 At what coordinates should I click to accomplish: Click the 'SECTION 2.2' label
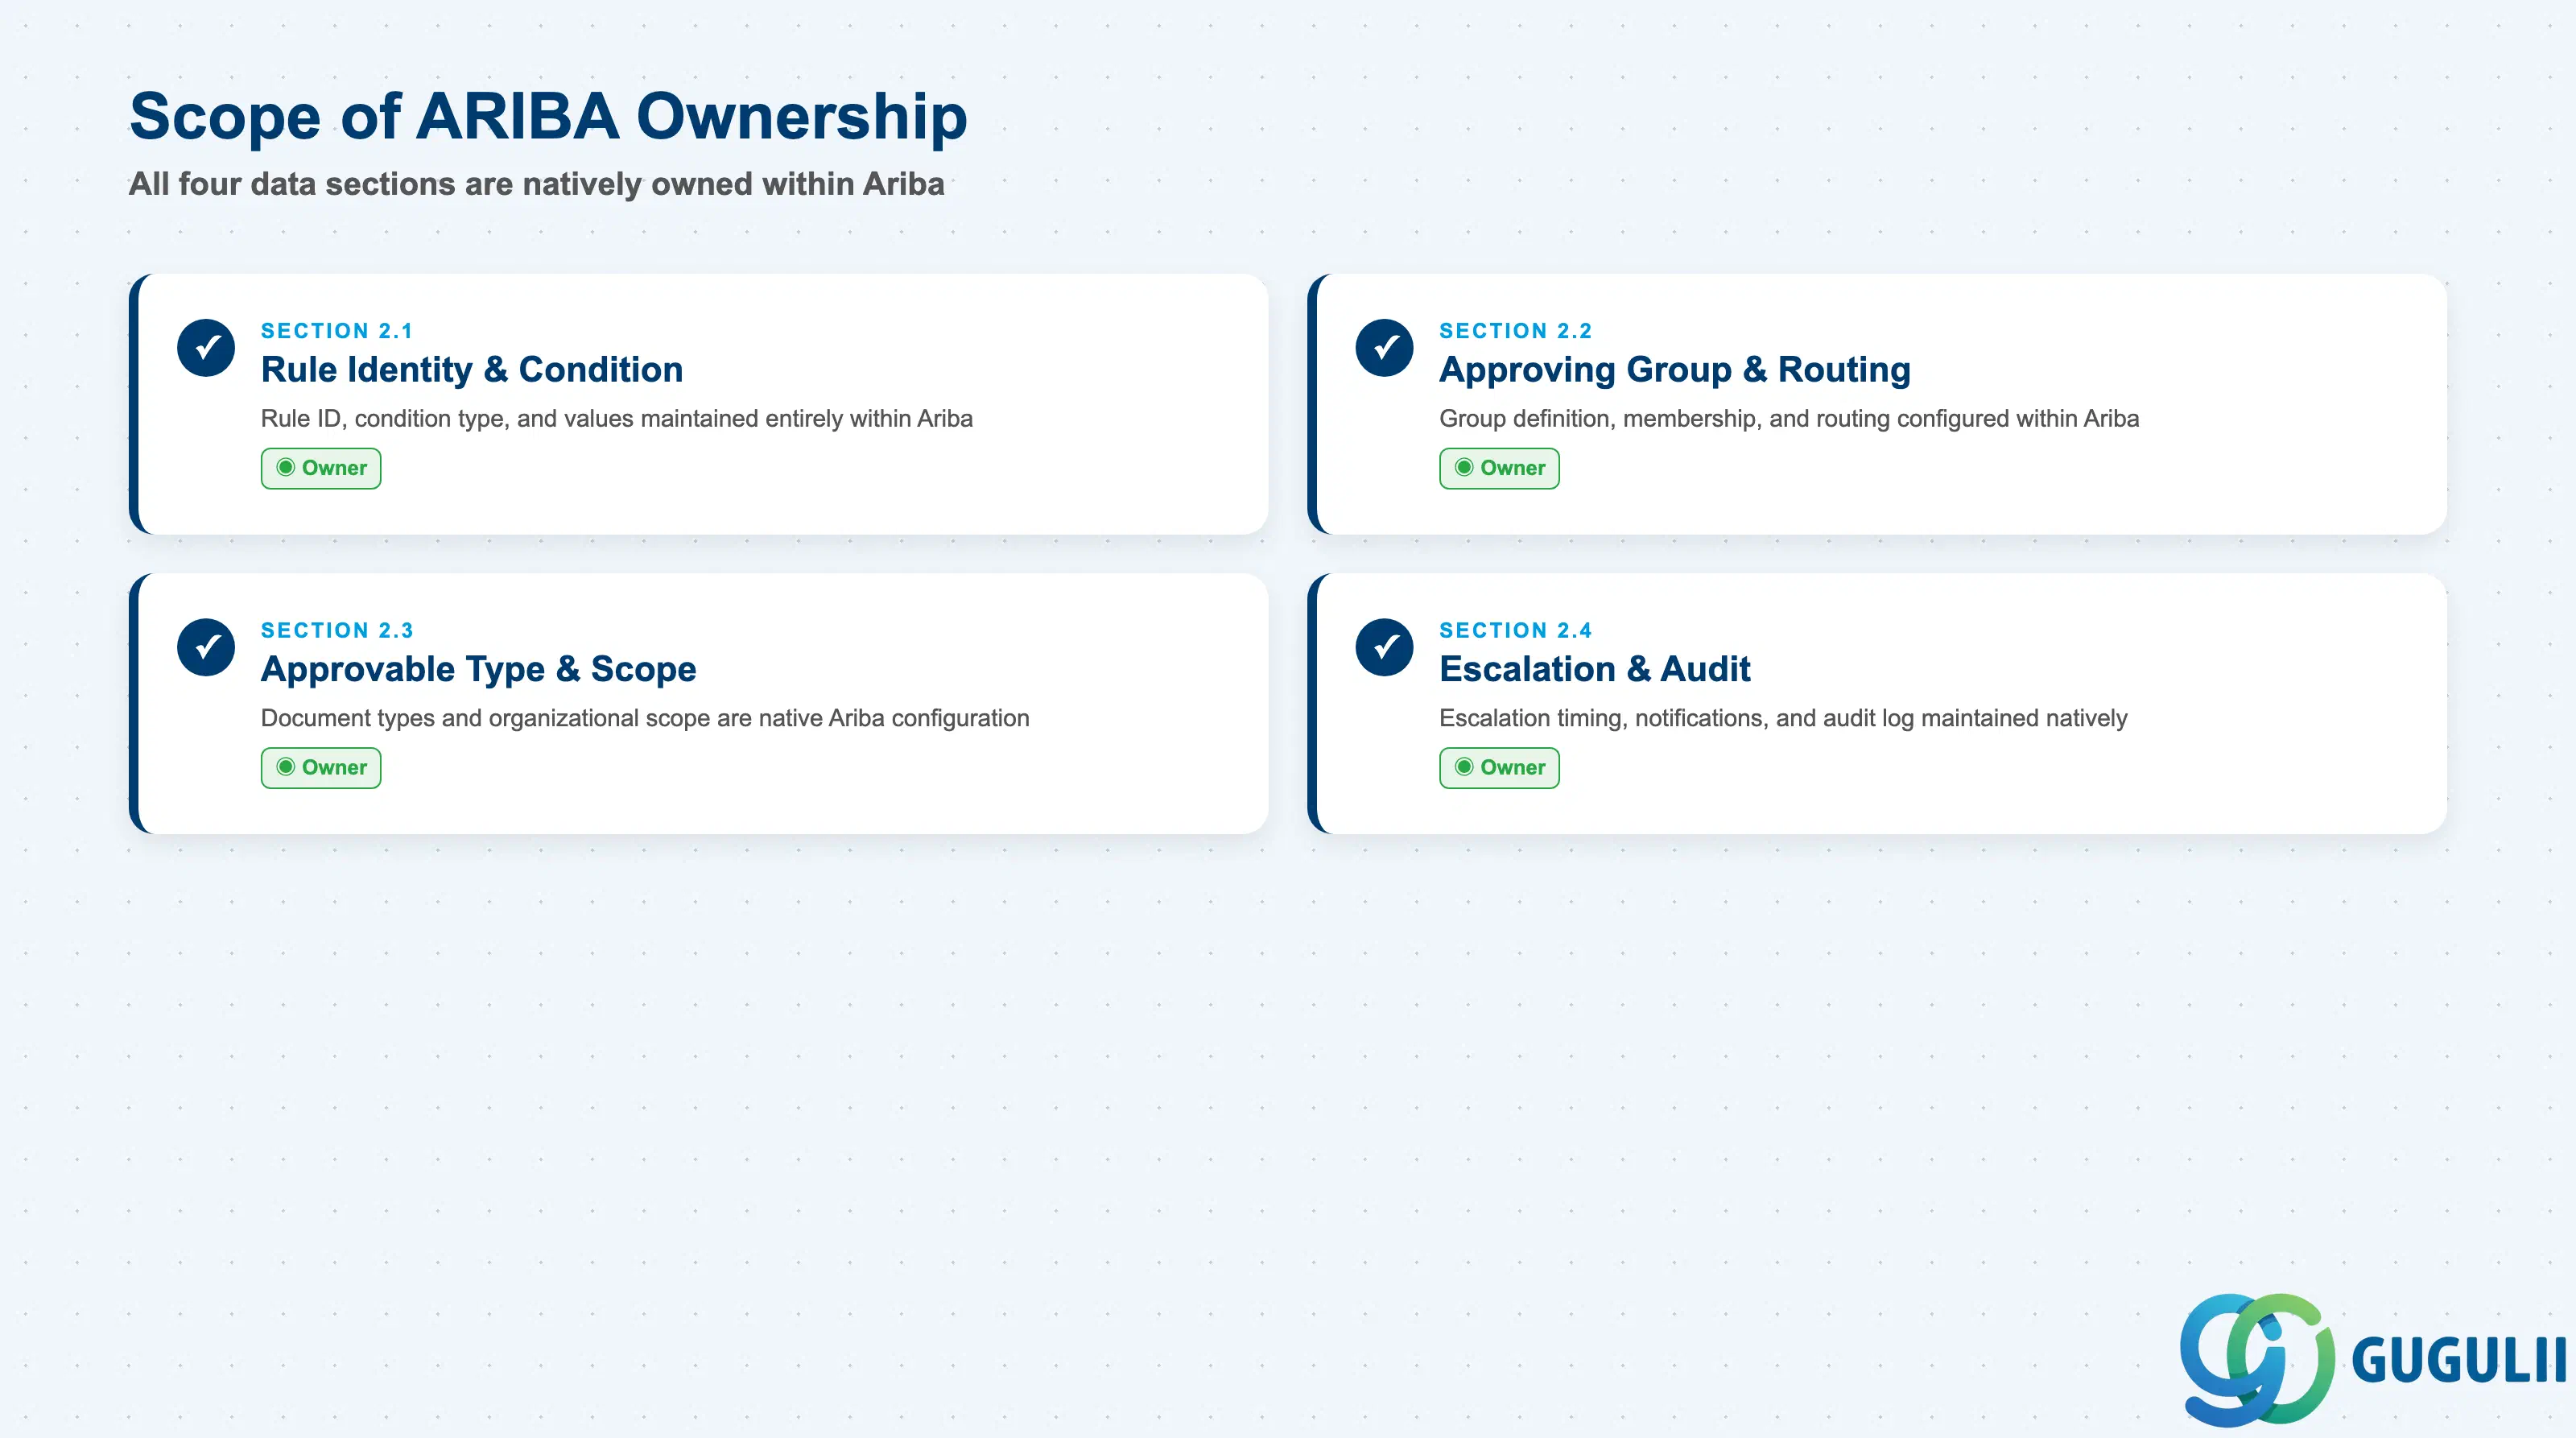click(1515, 331)
